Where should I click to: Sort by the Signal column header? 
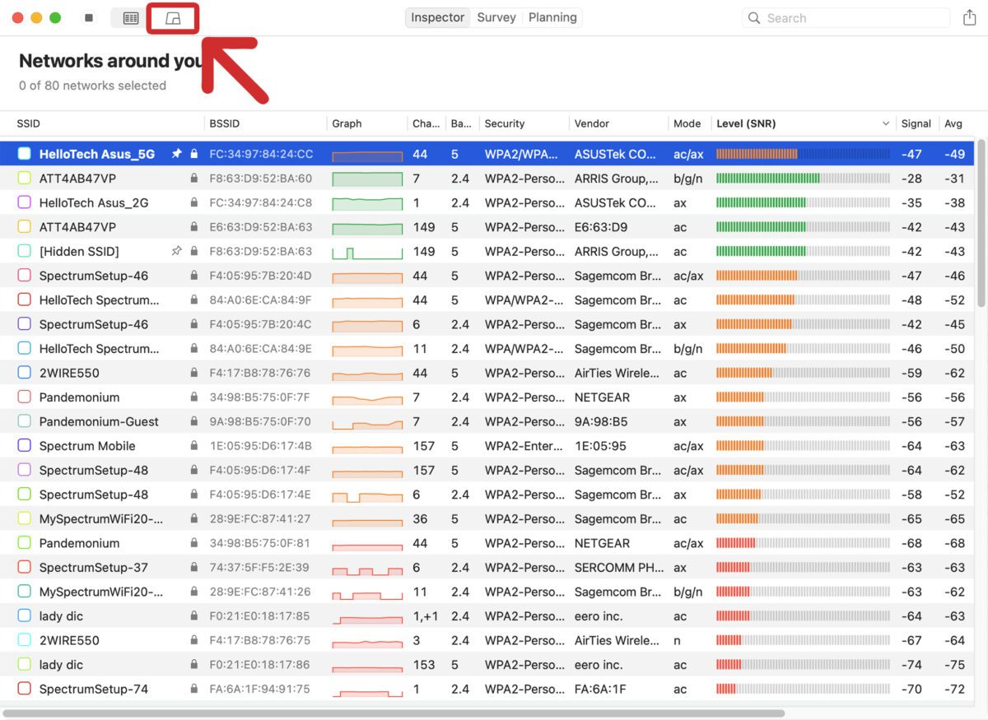(x=916, y=124)
